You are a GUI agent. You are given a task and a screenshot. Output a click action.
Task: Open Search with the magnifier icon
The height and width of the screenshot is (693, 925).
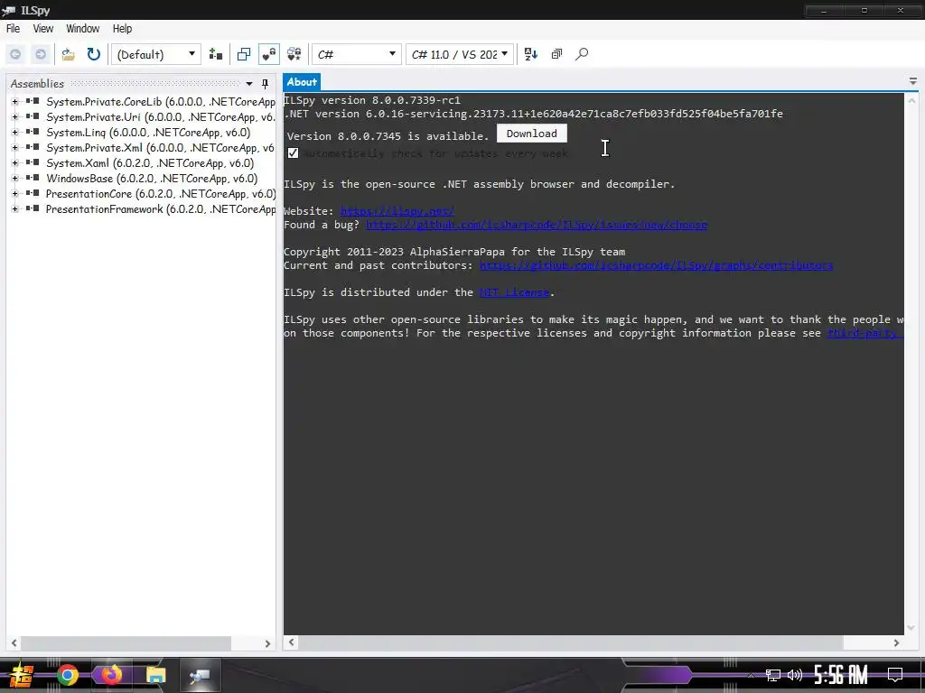coord(582,54)
